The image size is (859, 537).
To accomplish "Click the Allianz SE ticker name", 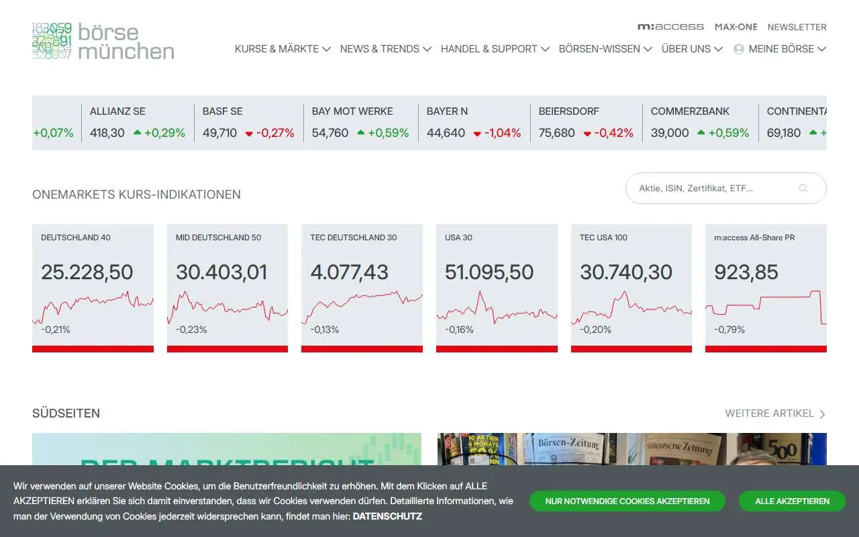I will [x=117, y=111].
